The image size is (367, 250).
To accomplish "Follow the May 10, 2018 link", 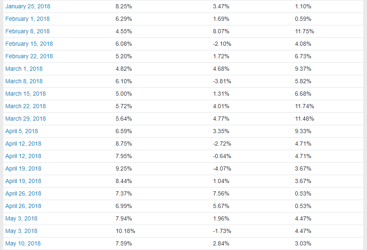I will (x=23, y=243).
